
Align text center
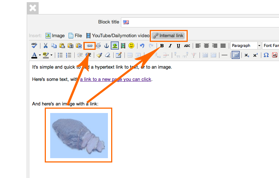(206, 46)
